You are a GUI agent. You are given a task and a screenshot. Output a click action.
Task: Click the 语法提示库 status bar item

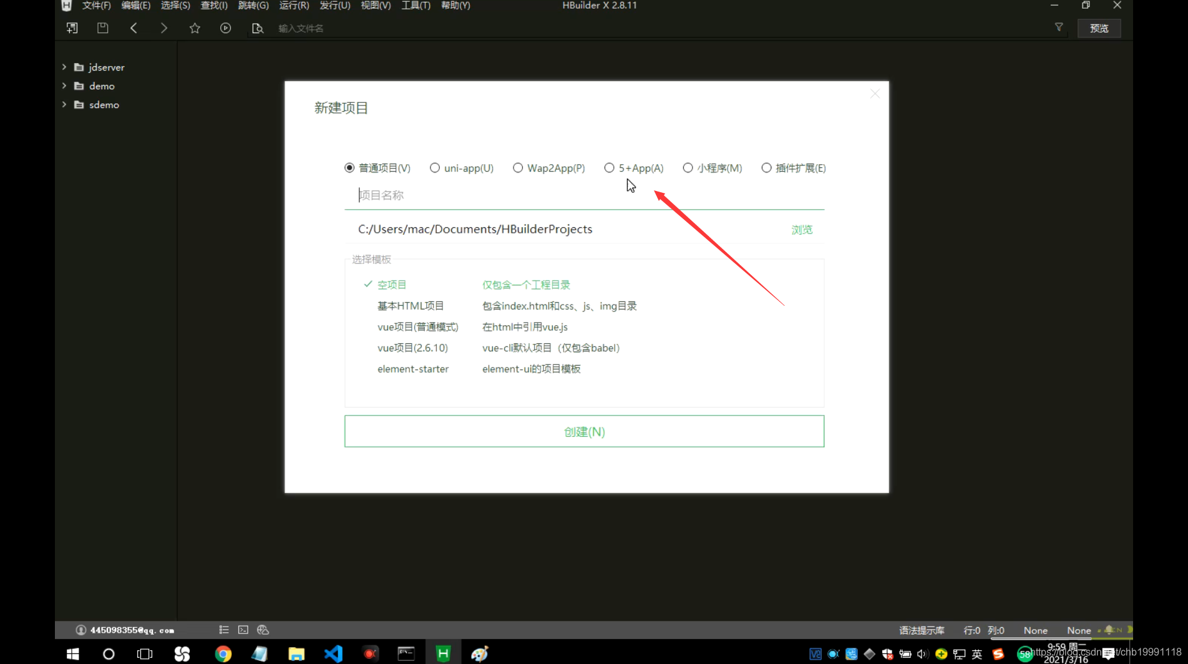(x=922, y=630)
